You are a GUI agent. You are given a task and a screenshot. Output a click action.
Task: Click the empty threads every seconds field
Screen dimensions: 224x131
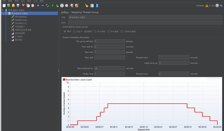tap(174, 57)
